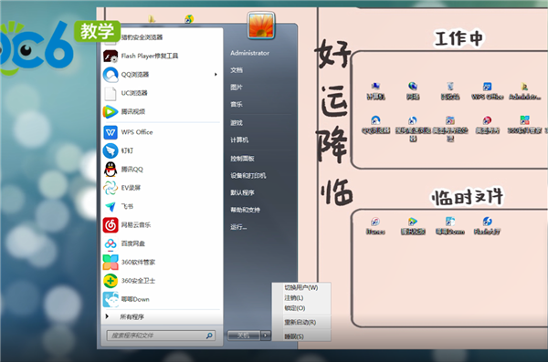Open shutdown options arrow next to 关机

pyautogui.click(x=266, y=336)
